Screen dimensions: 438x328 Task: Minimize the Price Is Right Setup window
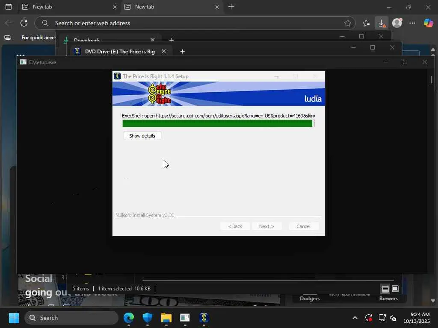click(x=276, y=76)
